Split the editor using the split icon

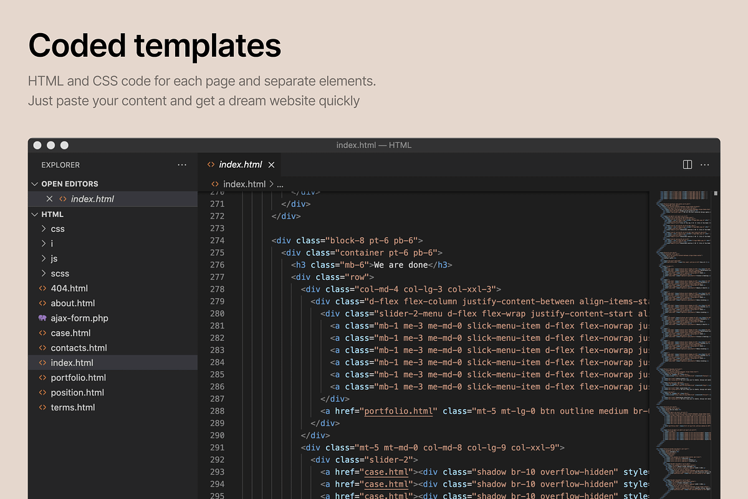click(x=687, y=164)
